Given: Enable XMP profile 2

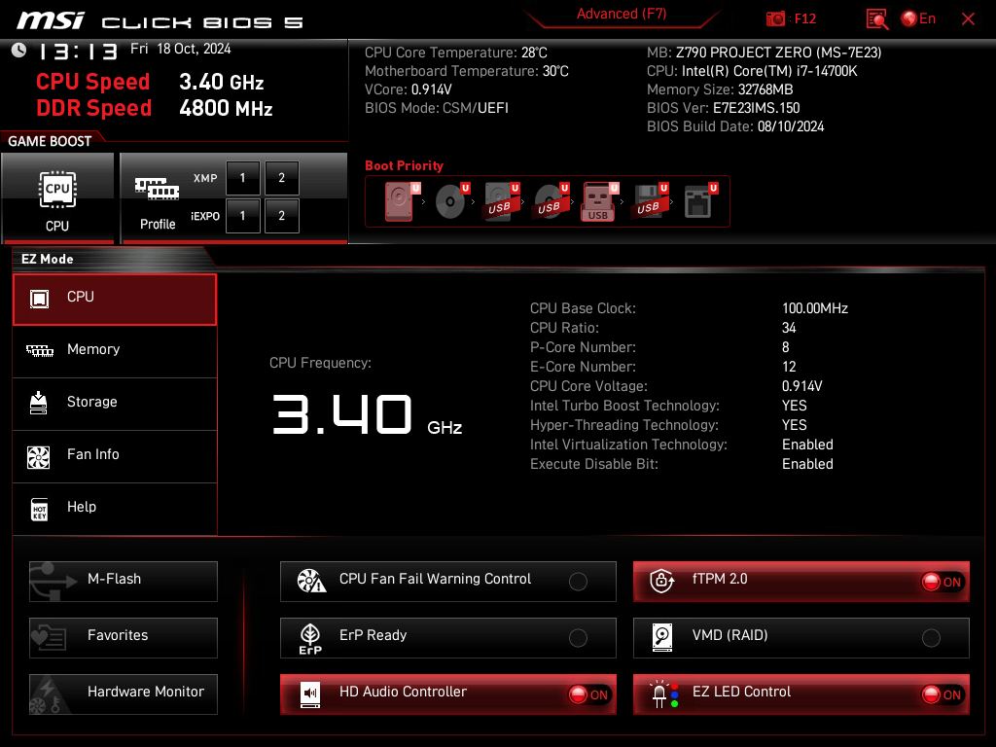Looking at the screenshot, I should [x=282, y=178].
